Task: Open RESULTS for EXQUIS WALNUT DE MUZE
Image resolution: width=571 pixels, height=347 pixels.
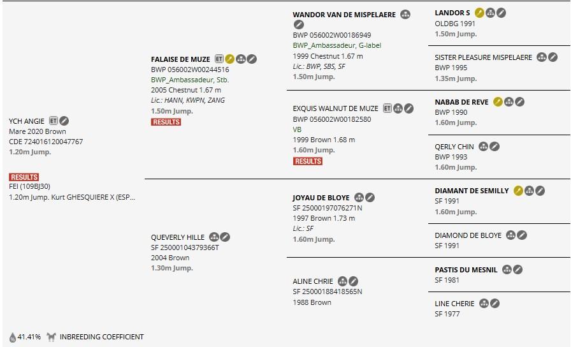Action: (x=308, y=161)
